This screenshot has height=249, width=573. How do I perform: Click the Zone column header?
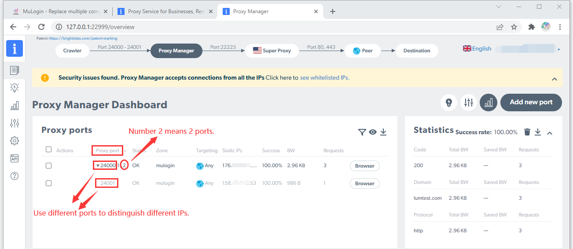click(x=162, y=150)
